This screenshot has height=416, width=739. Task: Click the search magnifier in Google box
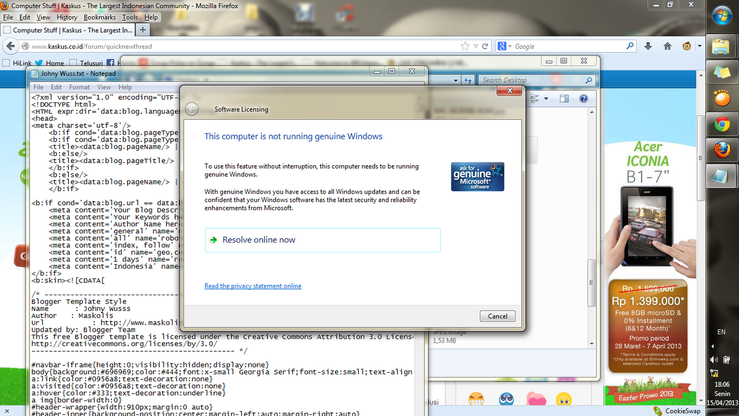630,46
